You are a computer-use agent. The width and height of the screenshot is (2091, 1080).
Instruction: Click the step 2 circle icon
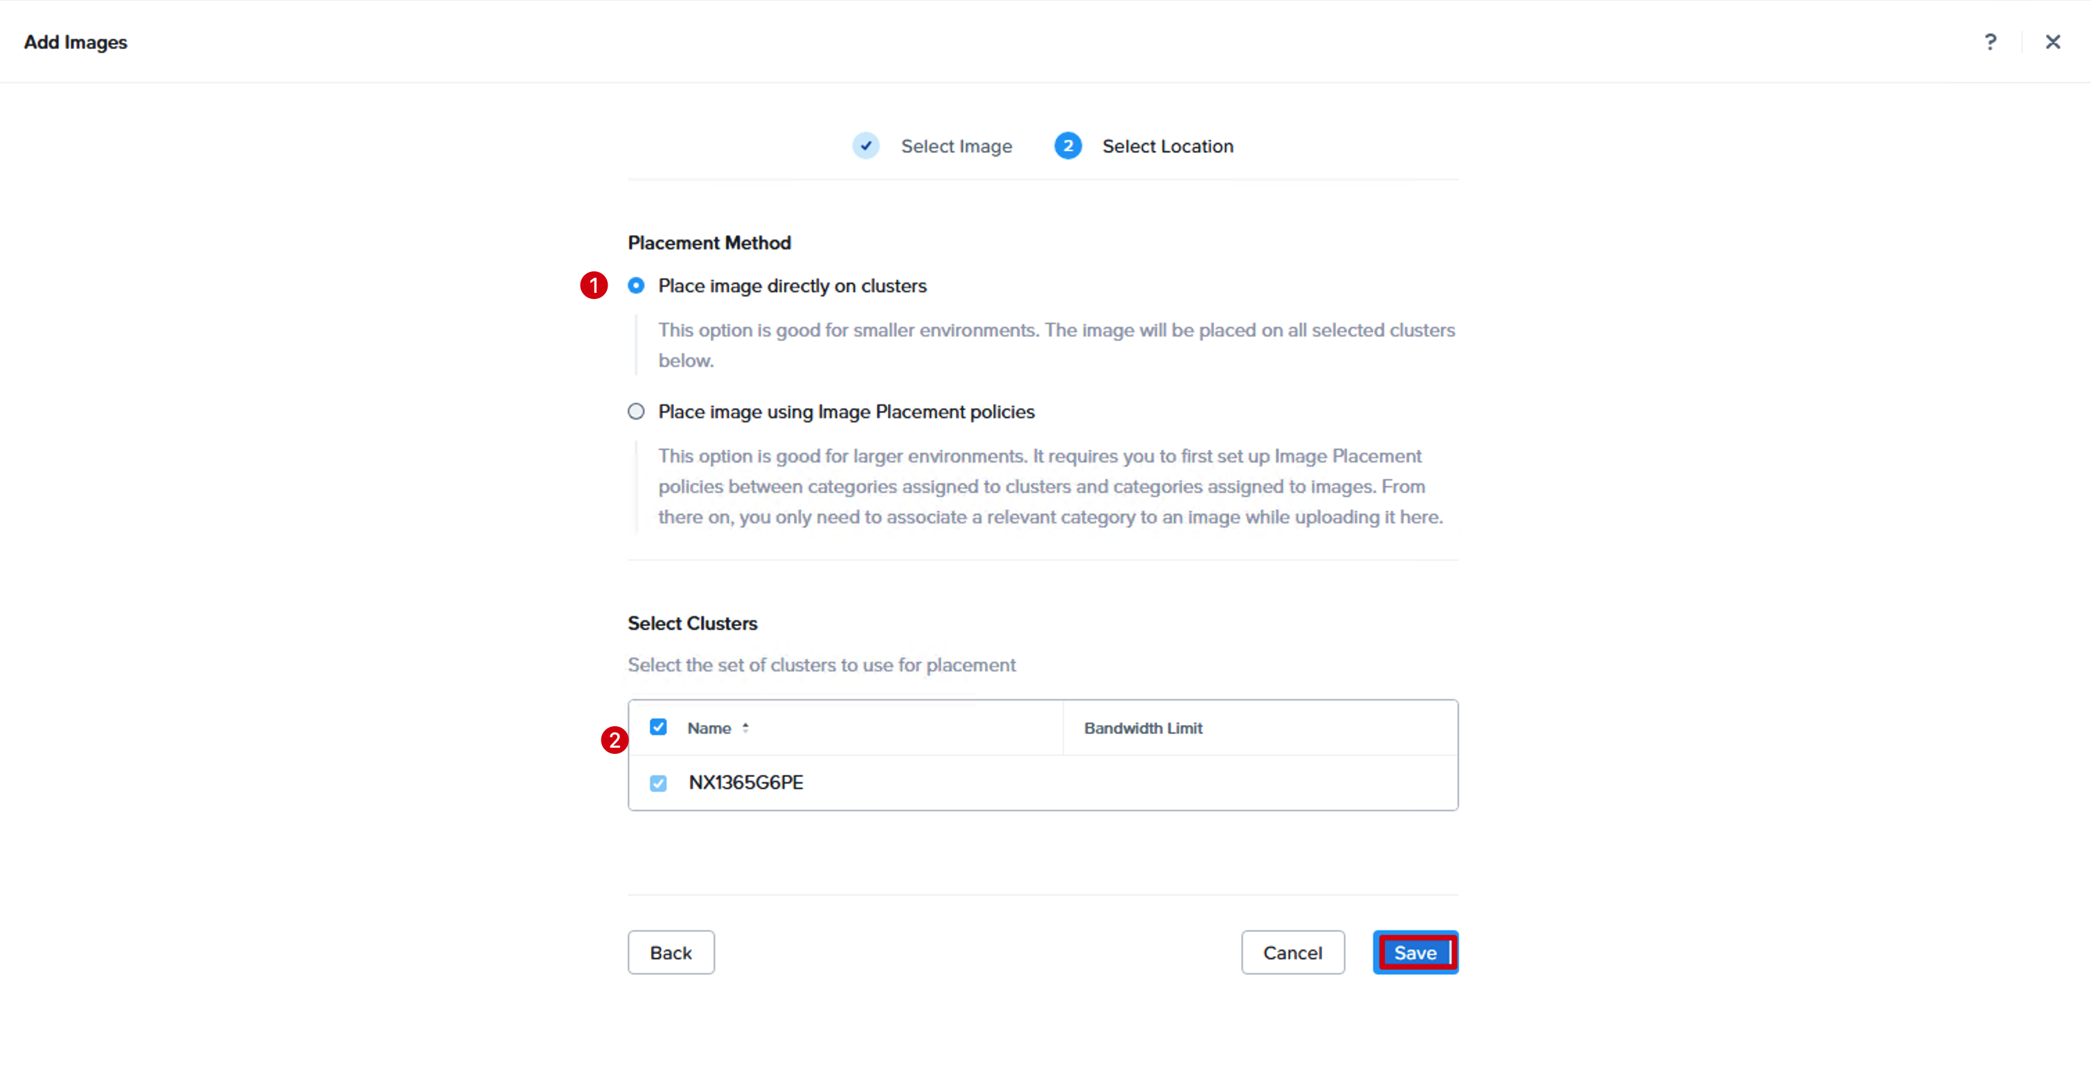click(1068, 146)
